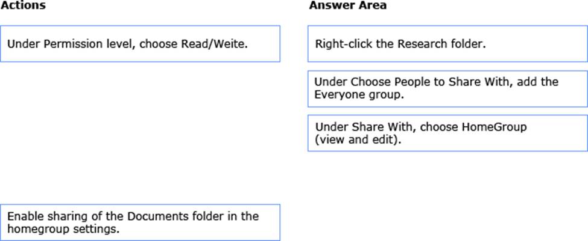The image size is (588, 241).
Task: Click the text "(view and edit)"
Action: pos(358,139)
